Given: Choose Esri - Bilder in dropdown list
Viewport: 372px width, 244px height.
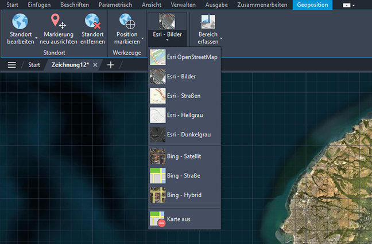Looking at the screenshot, I should coord(185,76).
